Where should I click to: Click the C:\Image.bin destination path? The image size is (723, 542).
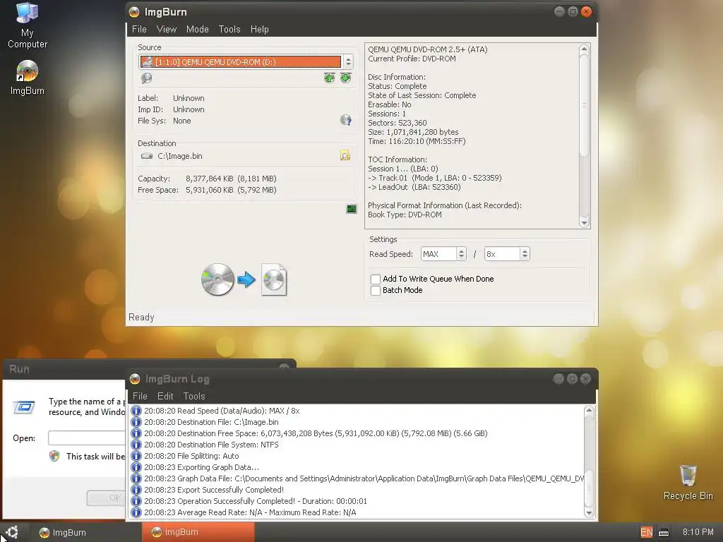click(180, 156)
